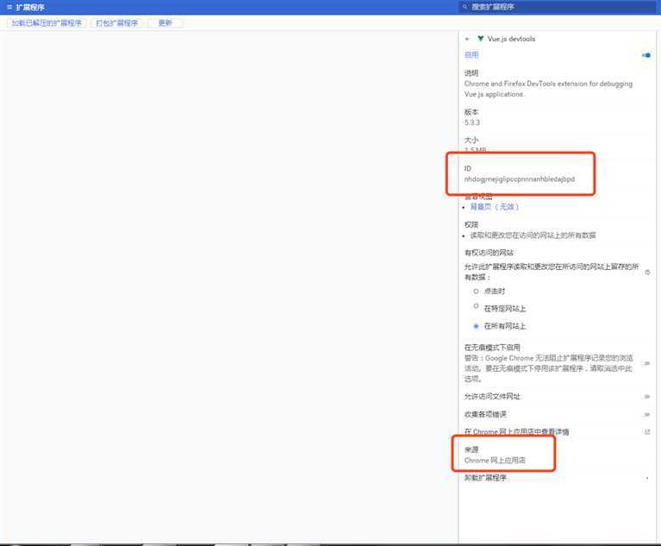Toggle the 启用 switch for Vue.js devtools
Viewport: 661px width, 546px height.
[x=646, y=55]
